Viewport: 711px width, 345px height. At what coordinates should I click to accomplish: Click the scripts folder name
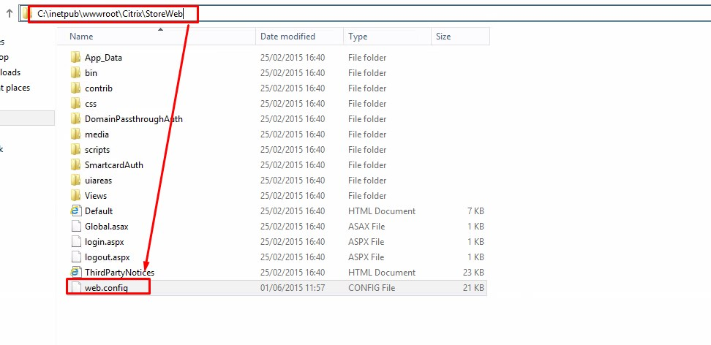97,150
